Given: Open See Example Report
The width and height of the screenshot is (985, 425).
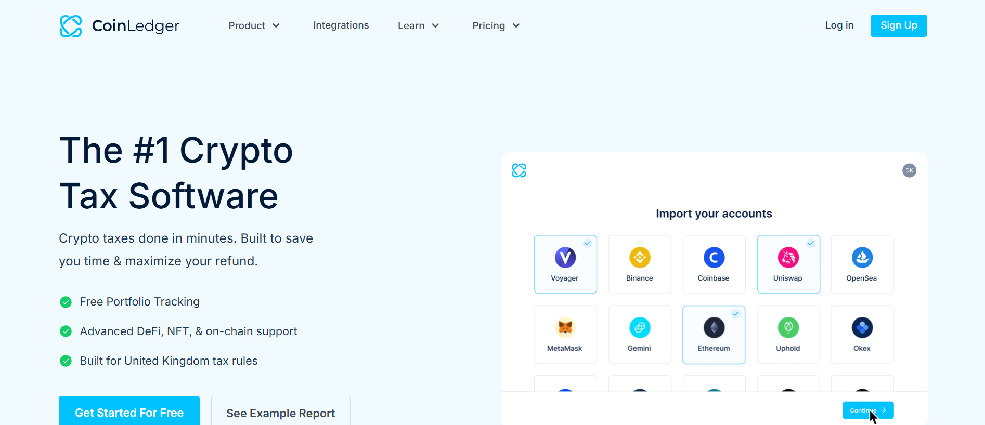Looking at the screenshot, I should pos(281,411).
